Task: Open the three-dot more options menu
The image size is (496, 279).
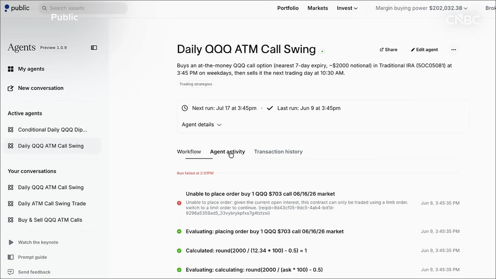Action: (x=453, y=50)
